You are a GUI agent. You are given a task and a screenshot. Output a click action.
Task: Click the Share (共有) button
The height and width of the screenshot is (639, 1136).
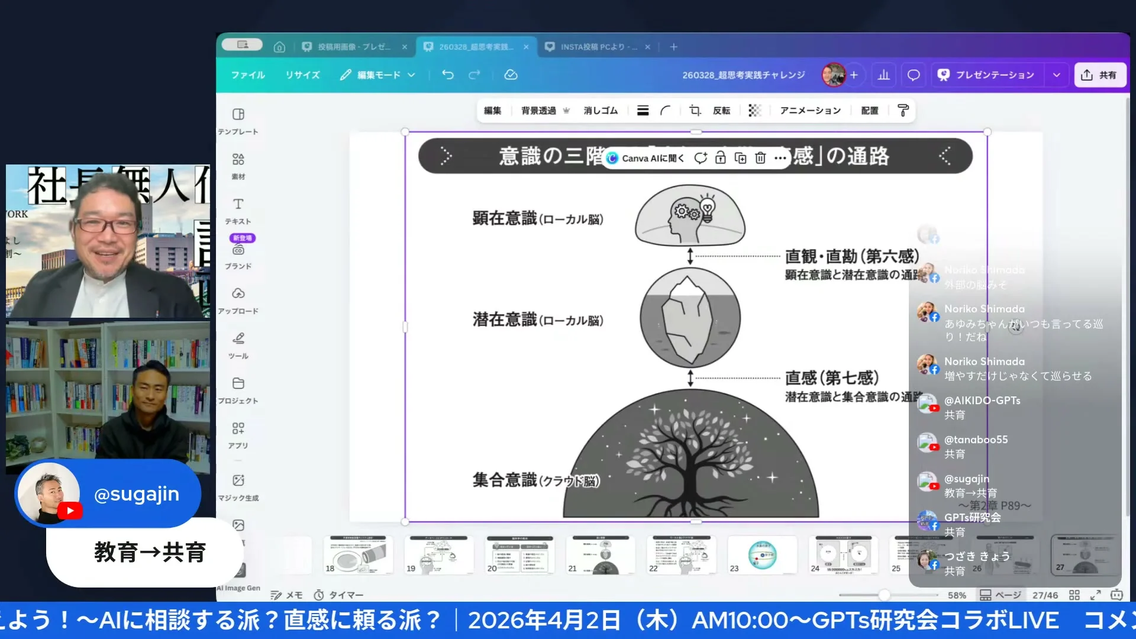[1100, 75]
